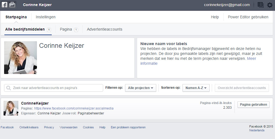The width and height of the screenshot is (275, 139).
Task: Click the magnifier icon in search box
Action: [x=8, y=88]
